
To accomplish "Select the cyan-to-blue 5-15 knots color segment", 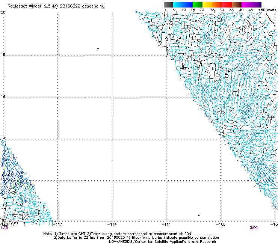I will [183, 5].
